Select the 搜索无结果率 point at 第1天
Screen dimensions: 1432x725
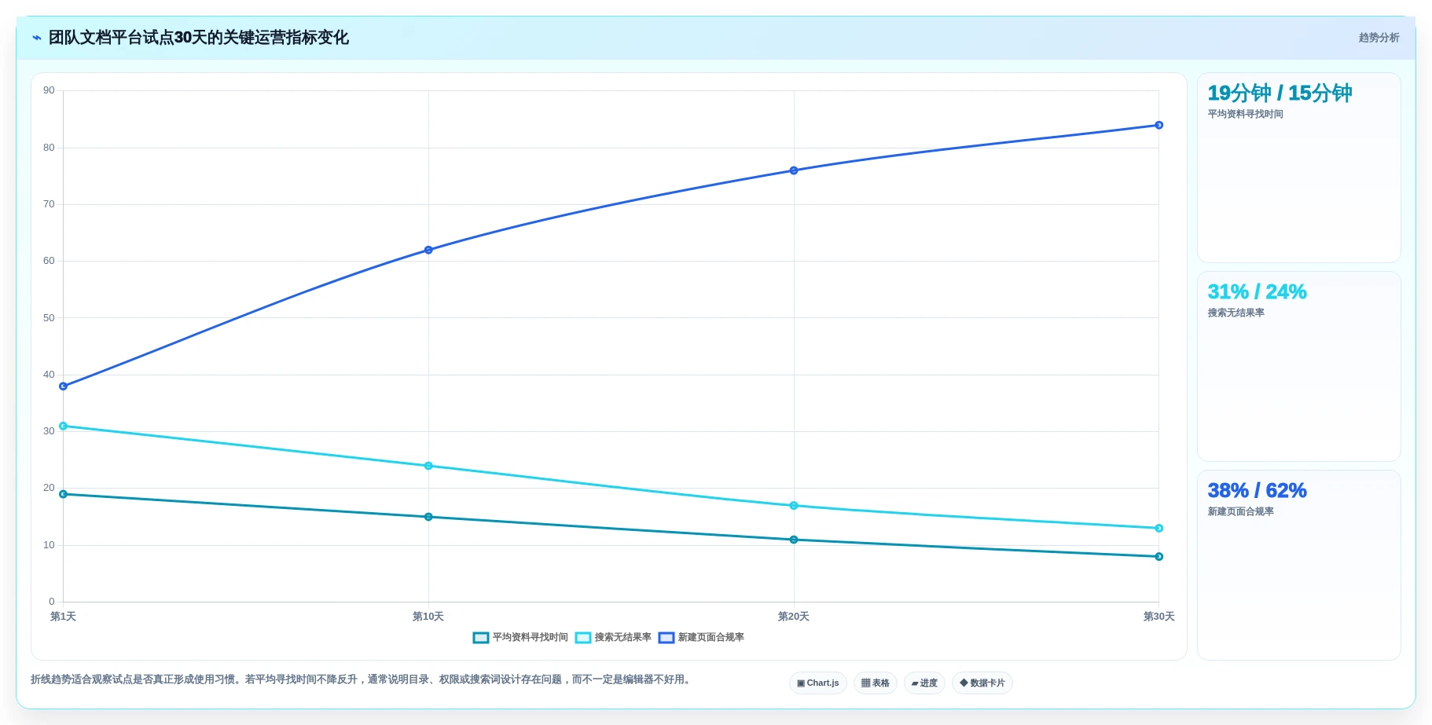[x=64, y=426]
